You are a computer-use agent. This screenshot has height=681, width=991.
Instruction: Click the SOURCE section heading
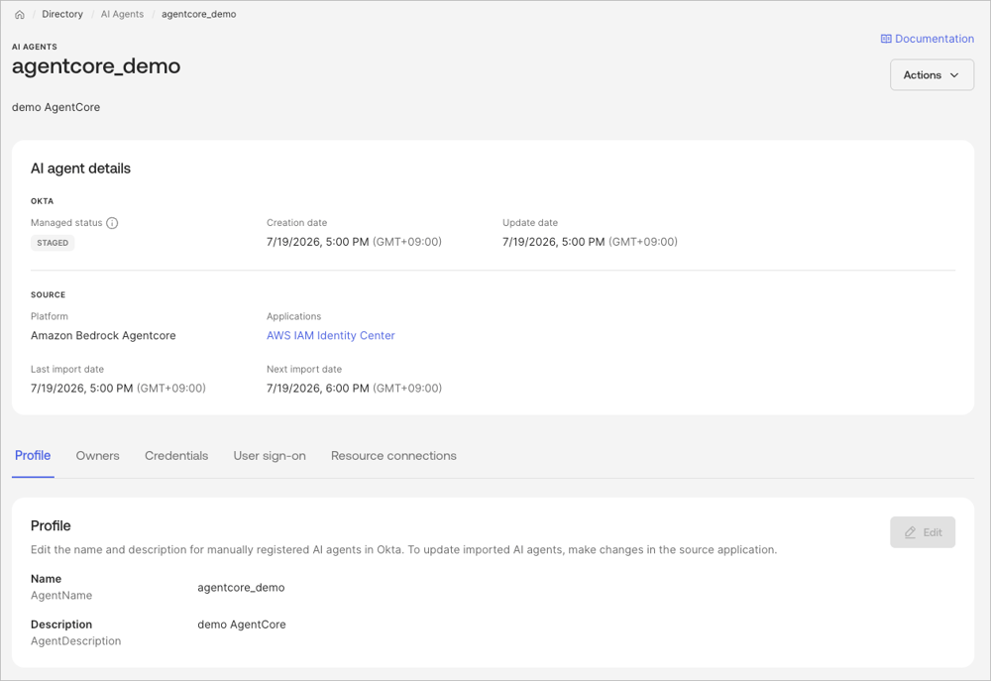click(48, 294)
